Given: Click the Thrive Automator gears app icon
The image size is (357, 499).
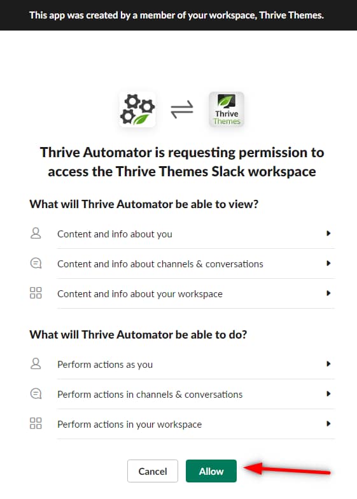Looking at the screenshot, I should [137, 109].
